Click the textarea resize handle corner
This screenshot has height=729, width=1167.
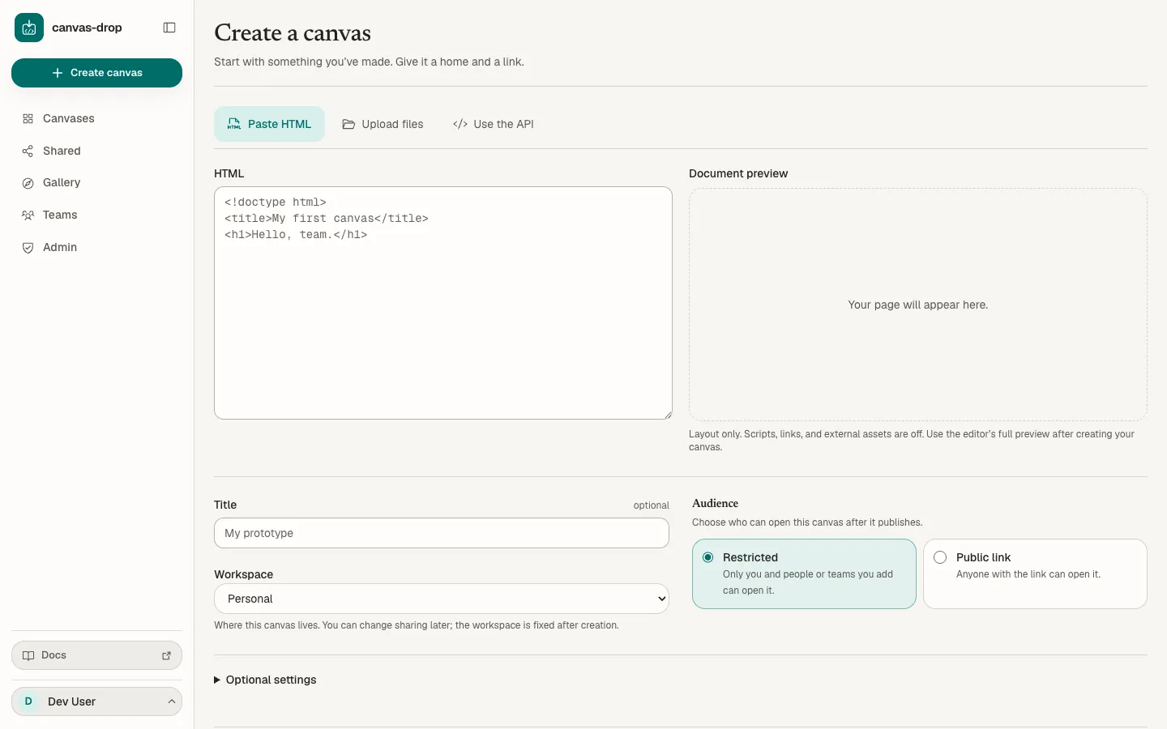[x=667, y=414]
